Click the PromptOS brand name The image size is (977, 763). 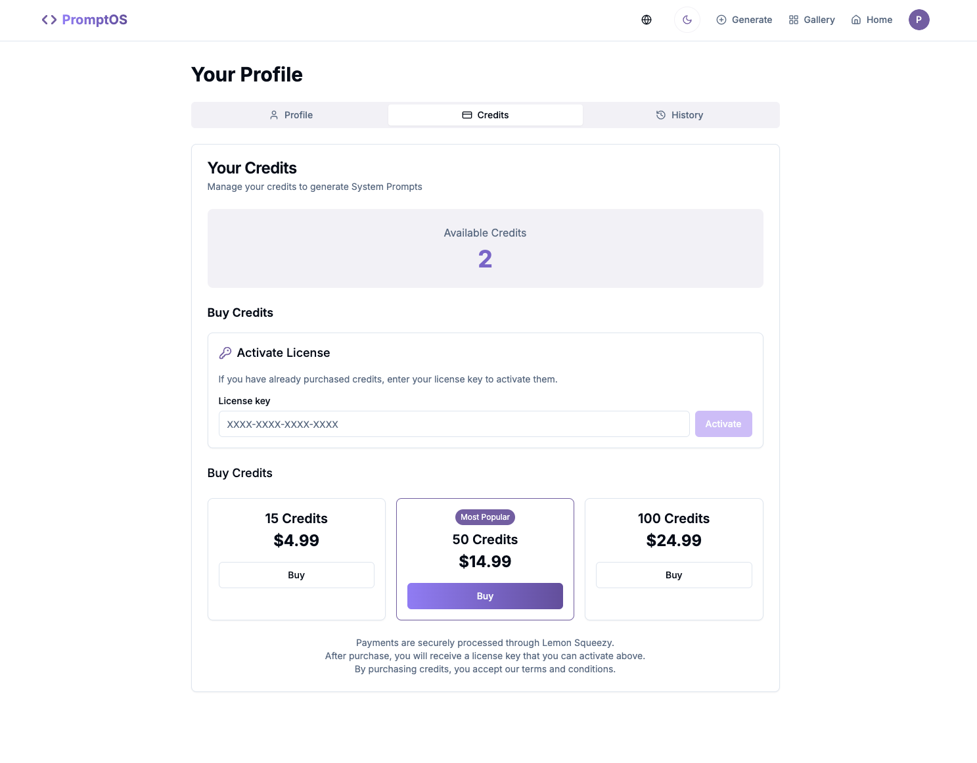click(95, 20)
